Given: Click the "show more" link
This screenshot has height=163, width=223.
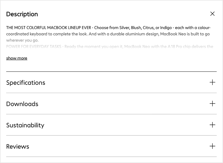Looking at the screenshot, I should point(17,58).
